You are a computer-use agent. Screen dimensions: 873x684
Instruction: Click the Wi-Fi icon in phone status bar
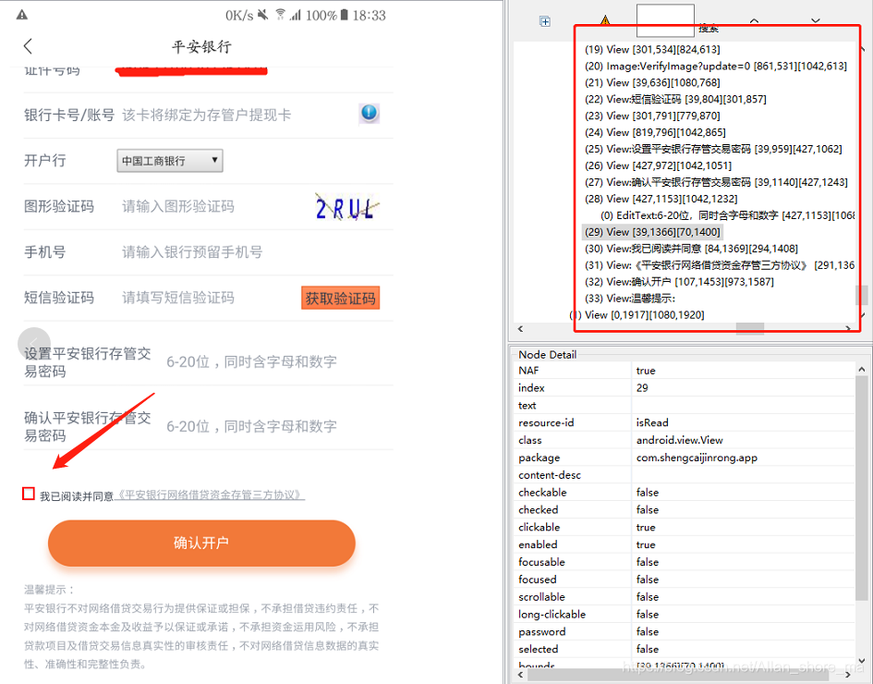tap(281, 15)
